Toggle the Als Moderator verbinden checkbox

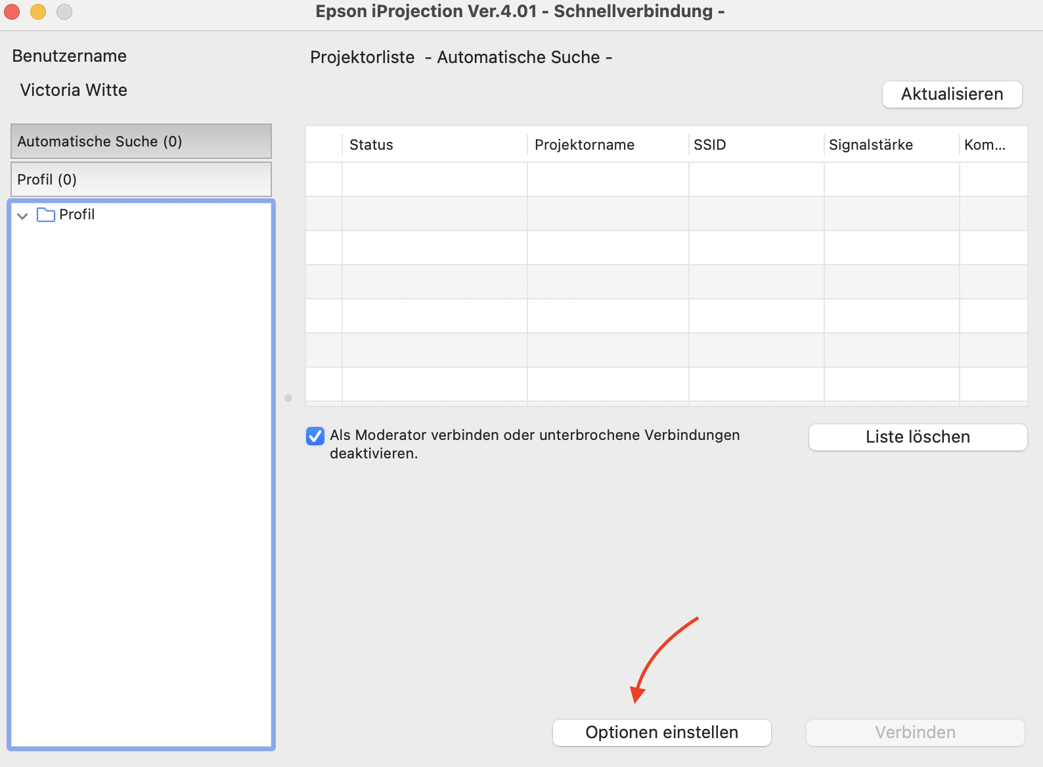click(x=315, y=436)
